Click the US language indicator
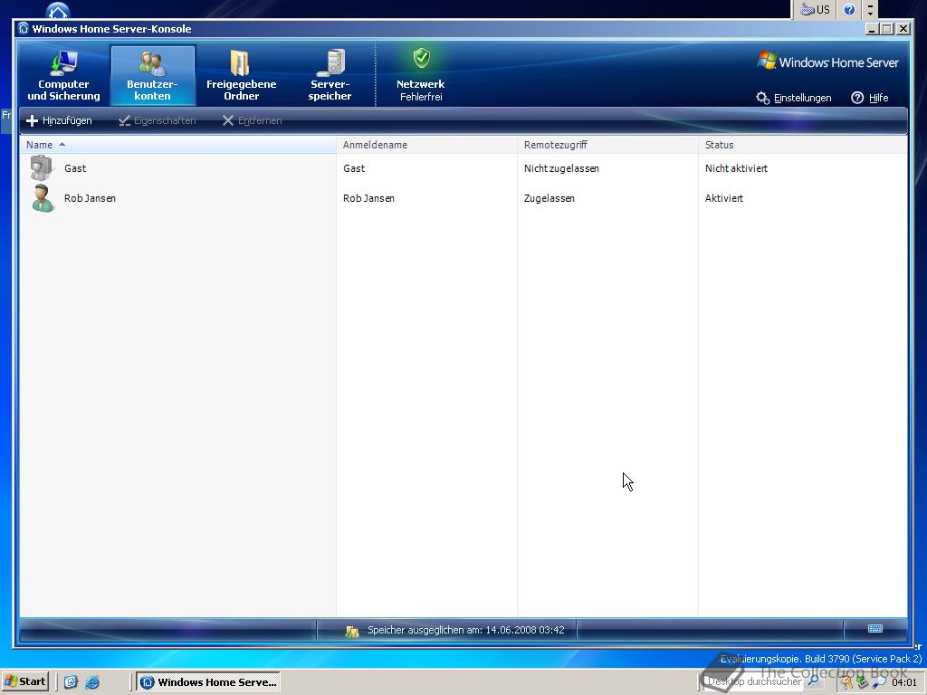The width and height of the screenshot is (927, 695). click(816, 9)
